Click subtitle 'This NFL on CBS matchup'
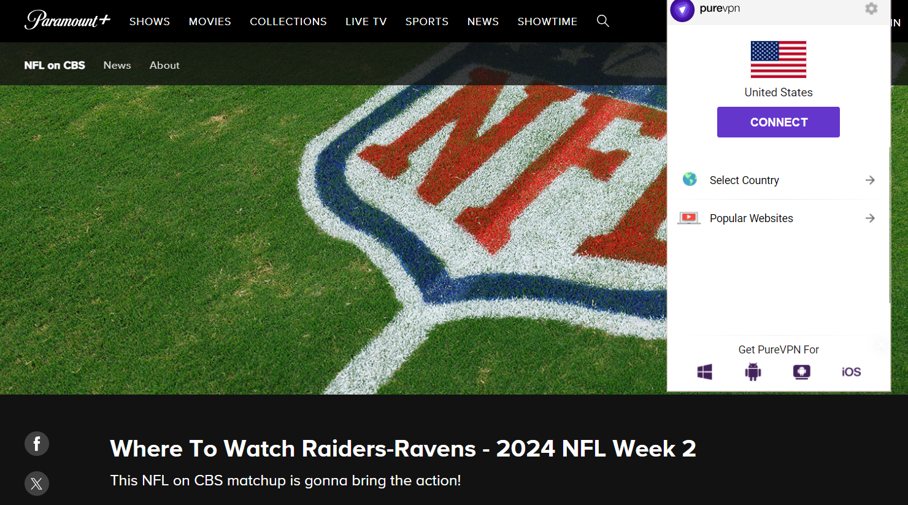908x505 pixels. pyautogui.click(x=285, y=480)
